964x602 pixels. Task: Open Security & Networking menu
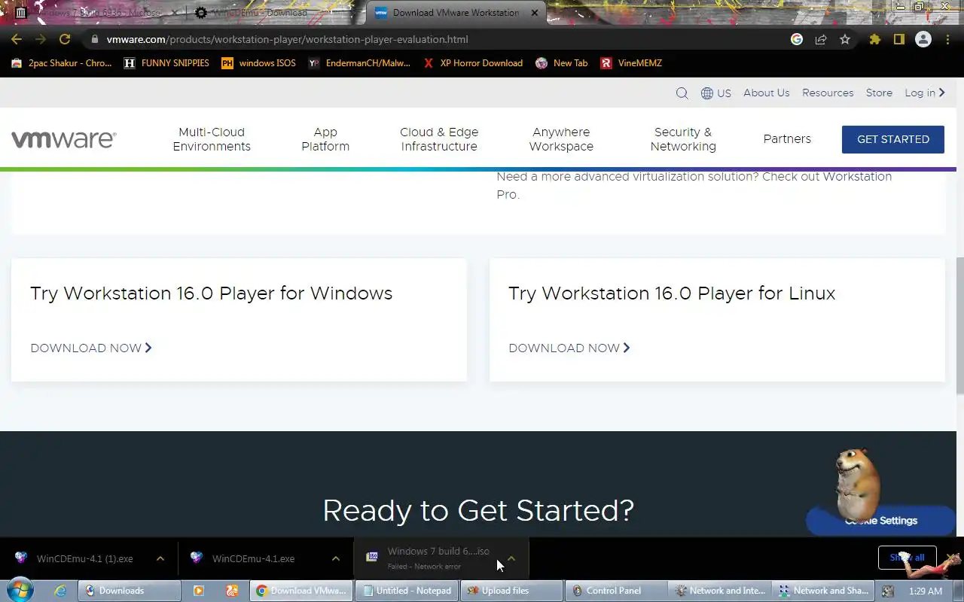[683, 139]
